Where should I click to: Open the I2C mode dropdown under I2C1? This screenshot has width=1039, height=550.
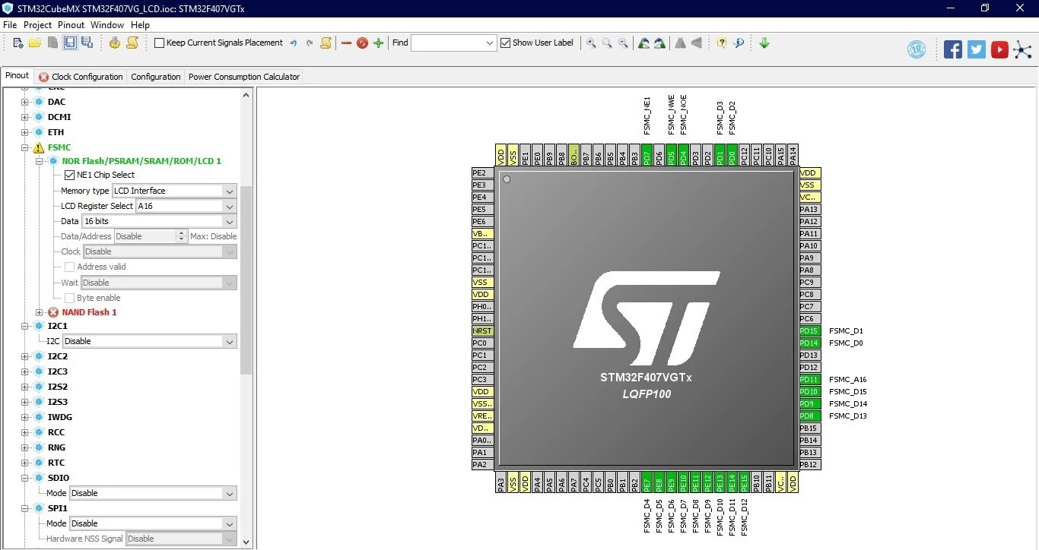(x=229, y=341)
